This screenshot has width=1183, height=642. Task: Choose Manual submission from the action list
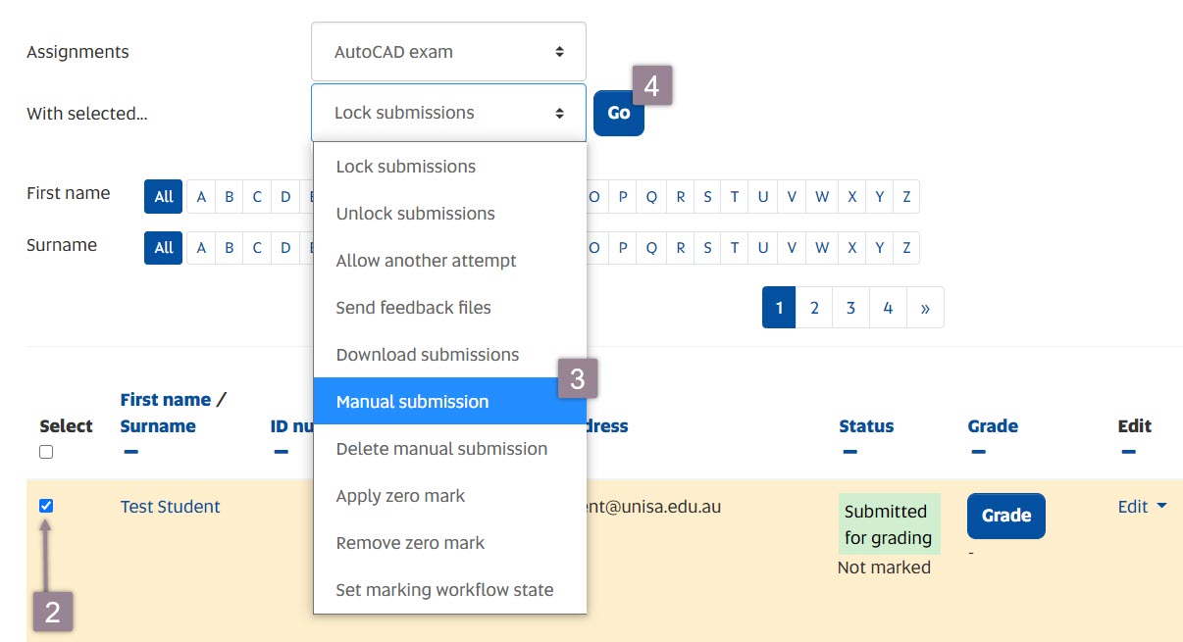tap(412, 401)
